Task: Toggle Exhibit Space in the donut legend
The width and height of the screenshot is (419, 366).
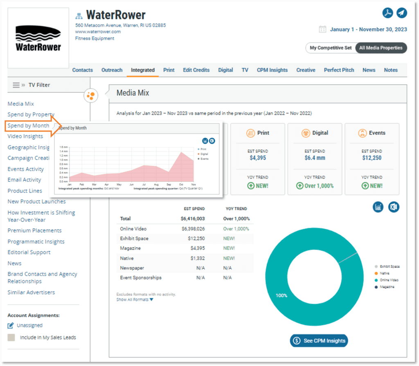Action: 387,266
